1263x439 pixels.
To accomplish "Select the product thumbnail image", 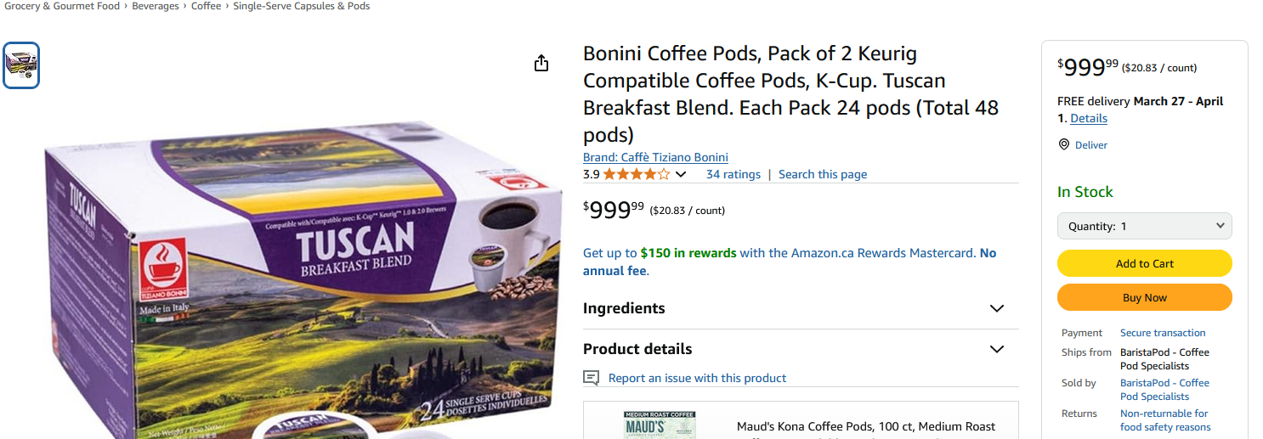I will click(21, 65).
